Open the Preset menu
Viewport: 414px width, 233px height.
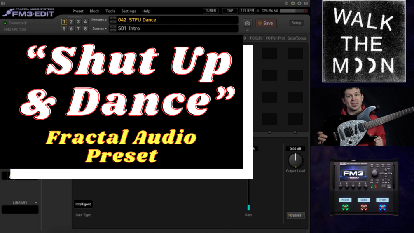[x=78, y=11]
